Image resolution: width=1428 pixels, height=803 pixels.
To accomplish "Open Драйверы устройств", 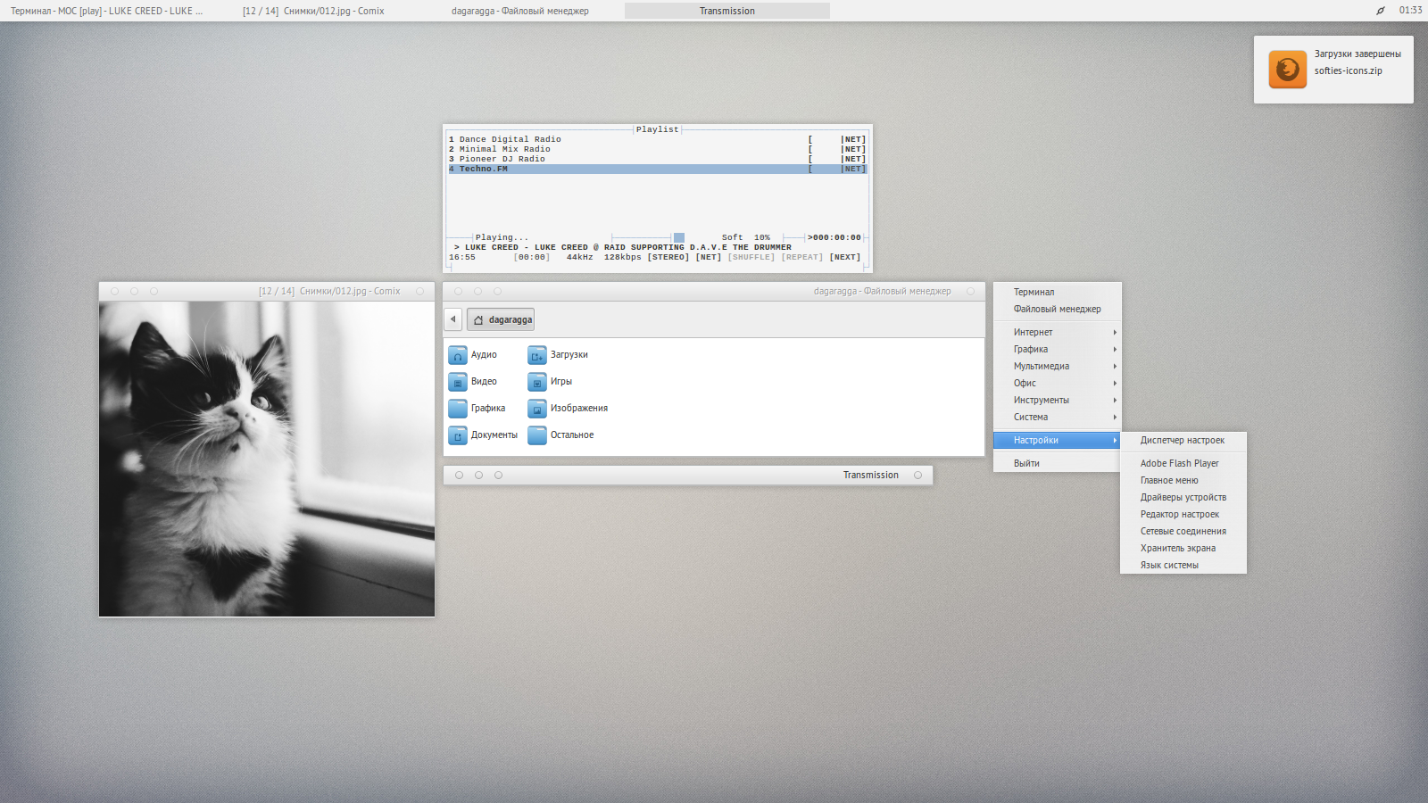I will tap(1183, 498).
